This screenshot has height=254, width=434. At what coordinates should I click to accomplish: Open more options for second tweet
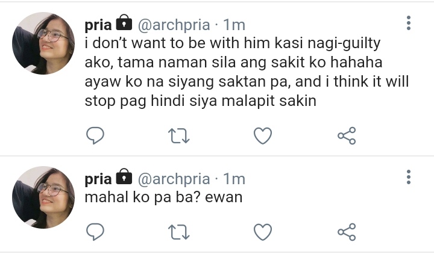click(x=409, y=177)
